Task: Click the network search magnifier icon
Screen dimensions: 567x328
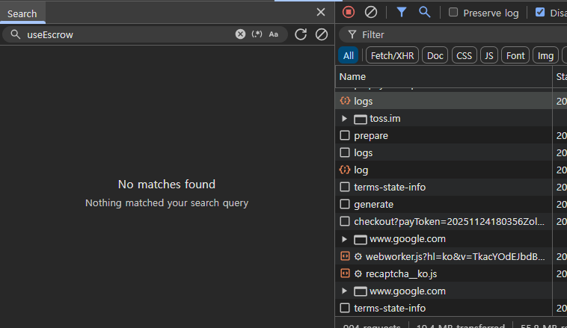Action: 424,12
